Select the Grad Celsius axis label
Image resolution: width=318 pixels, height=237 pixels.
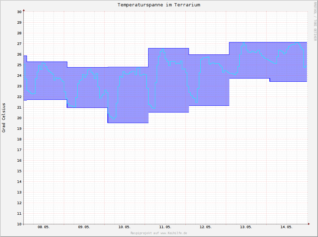[4, 118]
